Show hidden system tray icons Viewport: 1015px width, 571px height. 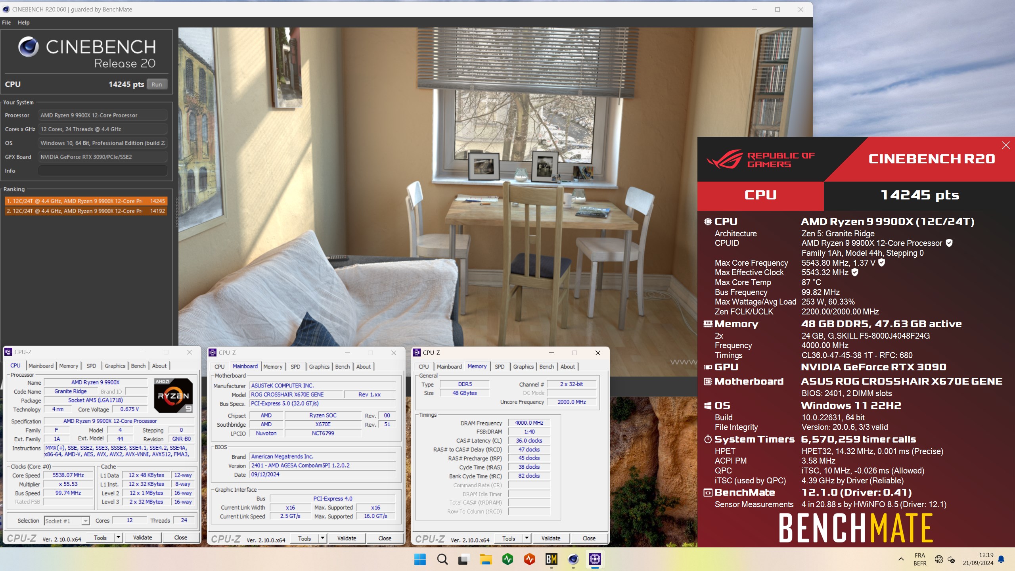(901, 559)
